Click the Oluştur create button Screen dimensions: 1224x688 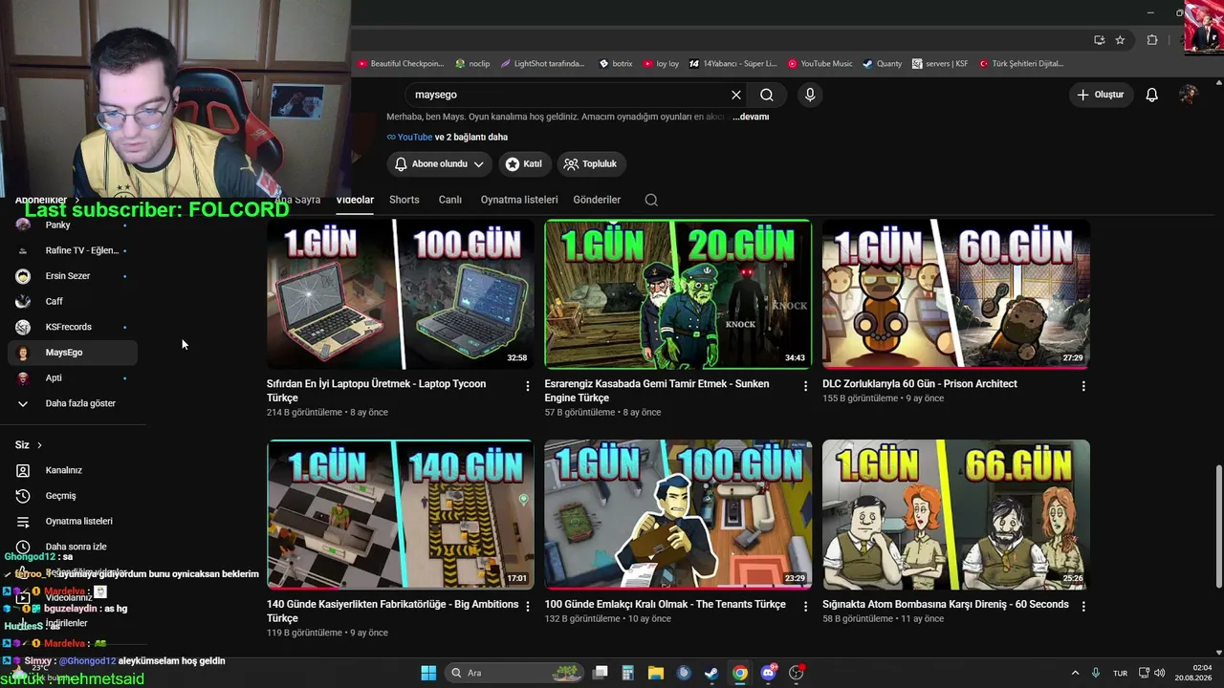[x=1101, y=95]
